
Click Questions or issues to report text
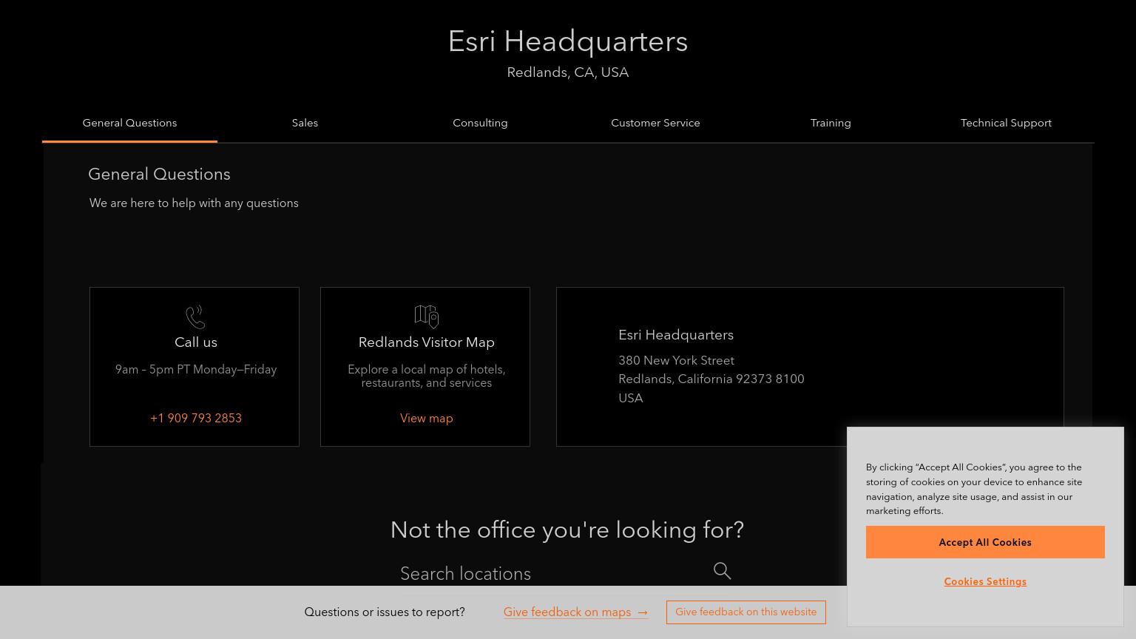[385, 612]
